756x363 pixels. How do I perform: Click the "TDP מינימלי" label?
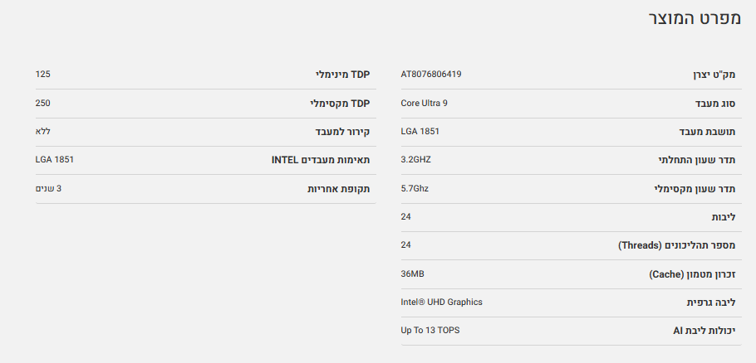coord(342,75)
